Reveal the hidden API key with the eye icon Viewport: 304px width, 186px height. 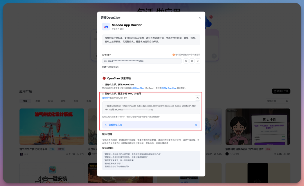(x=186, y=61)
